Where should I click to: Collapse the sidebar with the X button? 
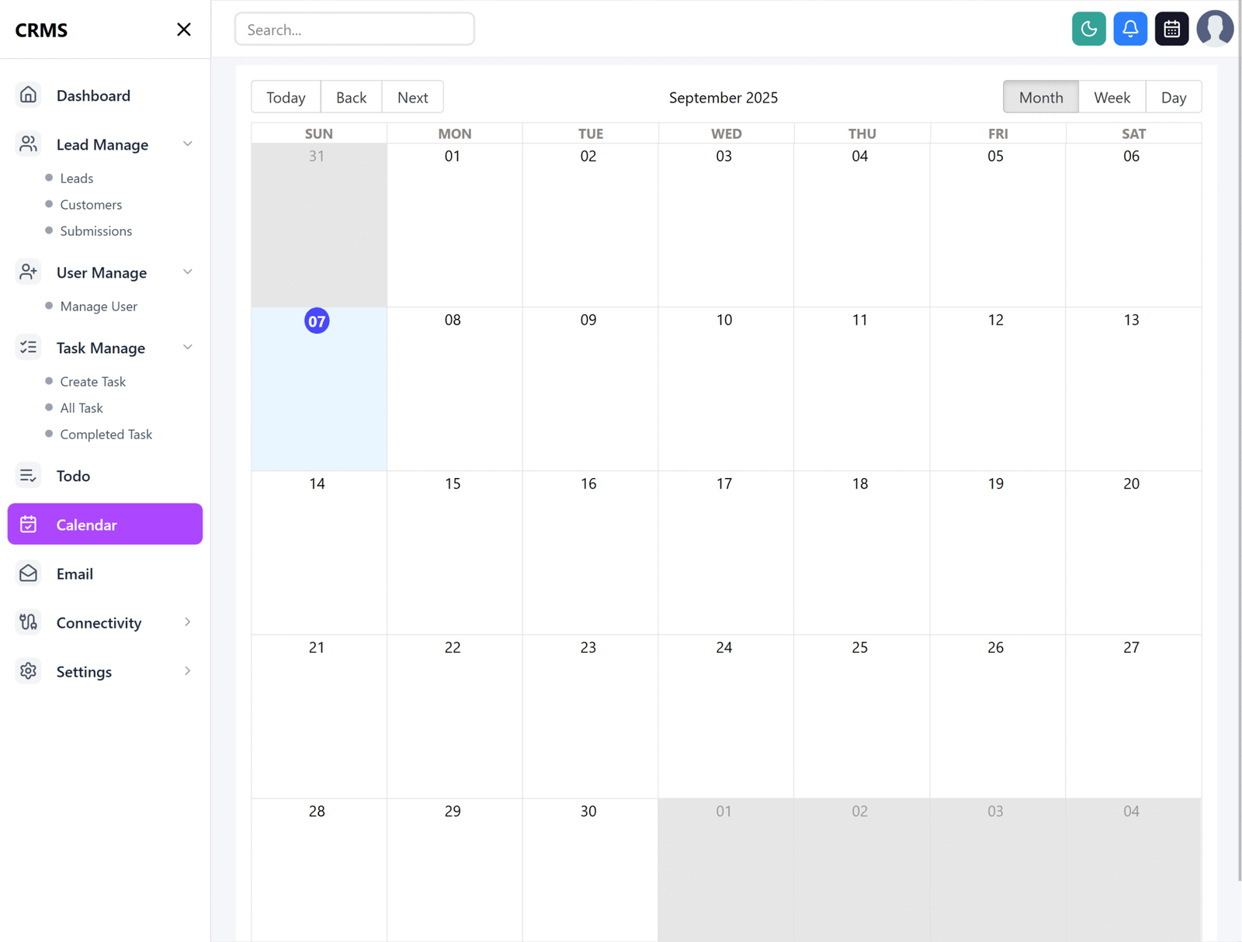183,29
